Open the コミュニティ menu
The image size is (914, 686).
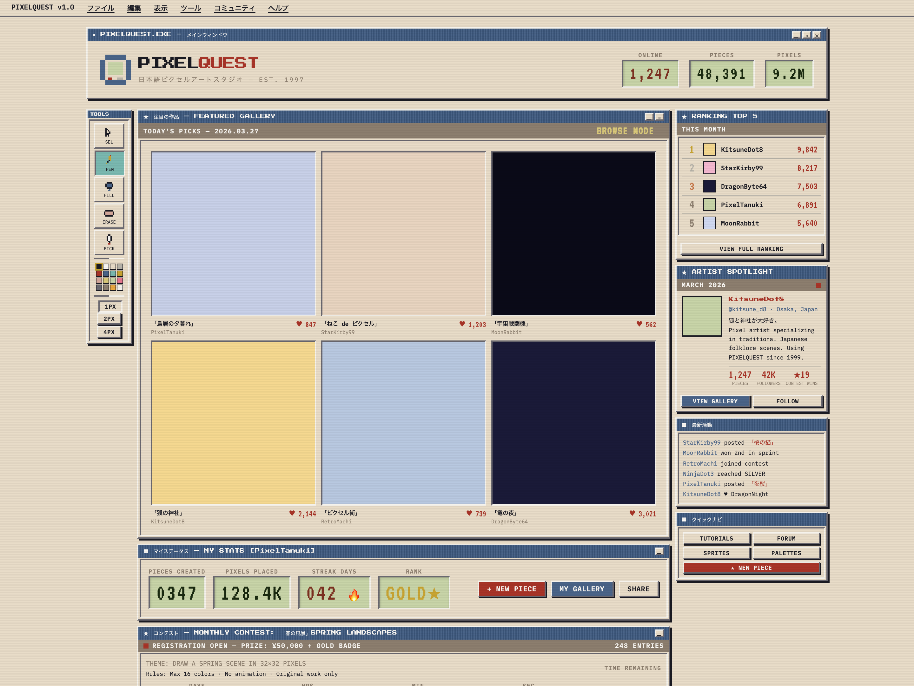(234, 8)
